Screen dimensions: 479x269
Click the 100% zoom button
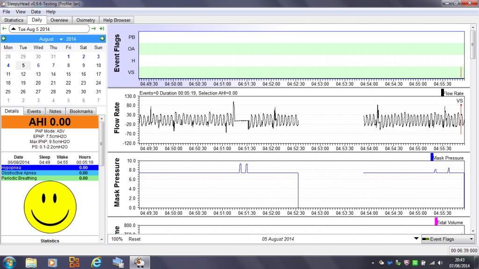pos(116,239)
